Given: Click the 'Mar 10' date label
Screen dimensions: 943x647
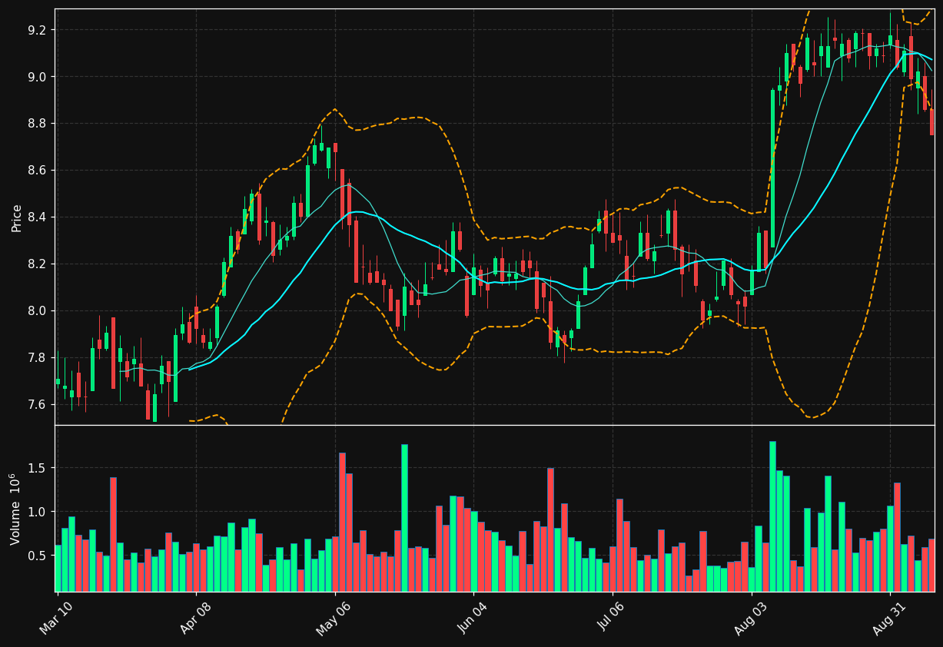Looking at the screenshot, I should (x=56, y=618).
